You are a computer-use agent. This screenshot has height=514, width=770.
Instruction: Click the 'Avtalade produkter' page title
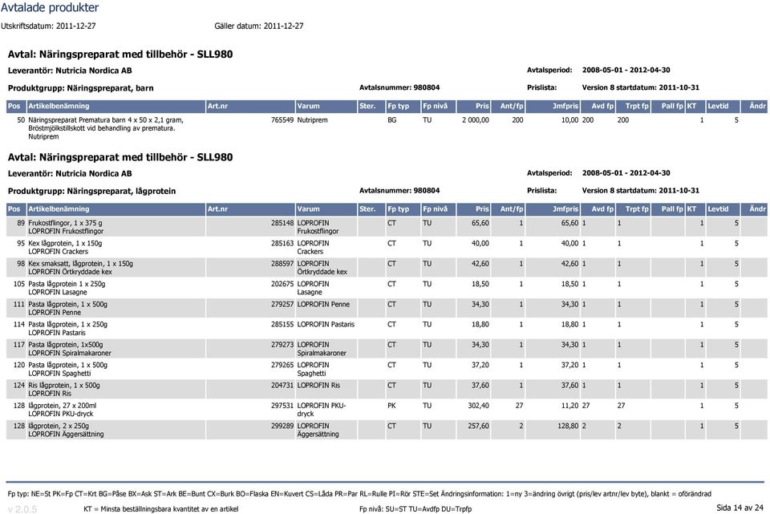tap(50, 7)
